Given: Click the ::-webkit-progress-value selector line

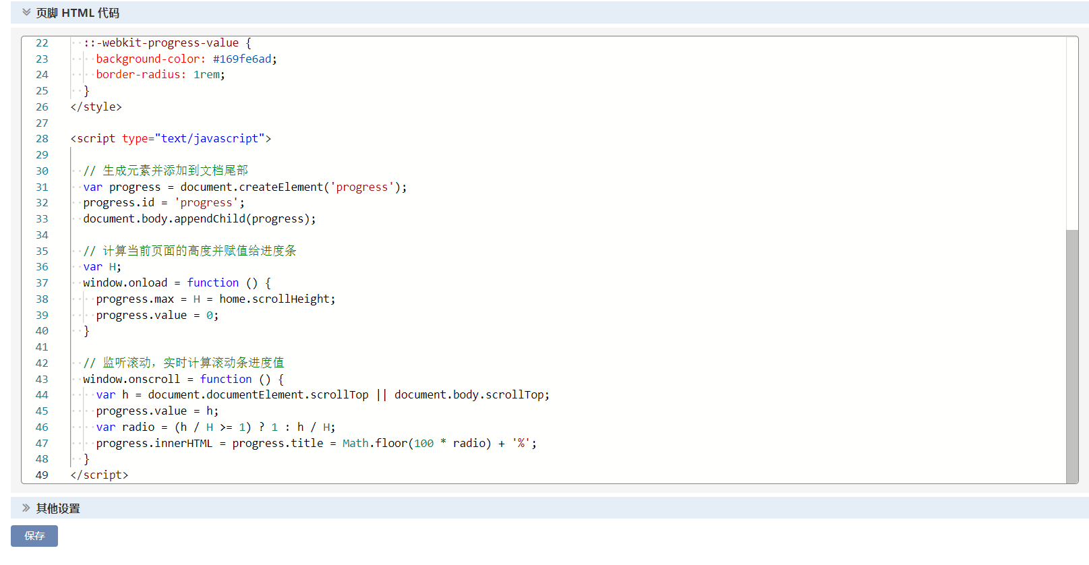Looking at the screenshot, I should pos(167,42).
